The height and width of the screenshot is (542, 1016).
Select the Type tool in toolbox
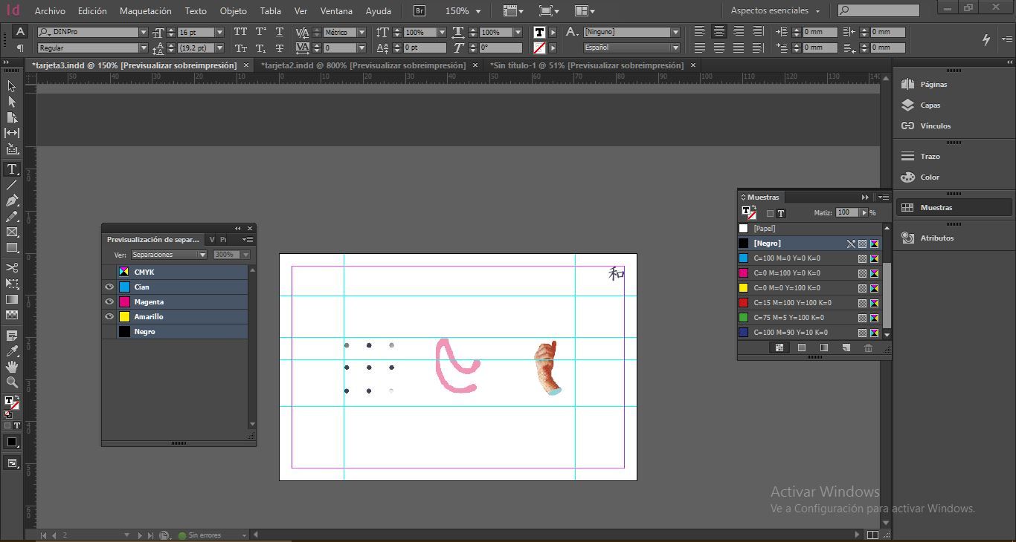pos(12,169)
